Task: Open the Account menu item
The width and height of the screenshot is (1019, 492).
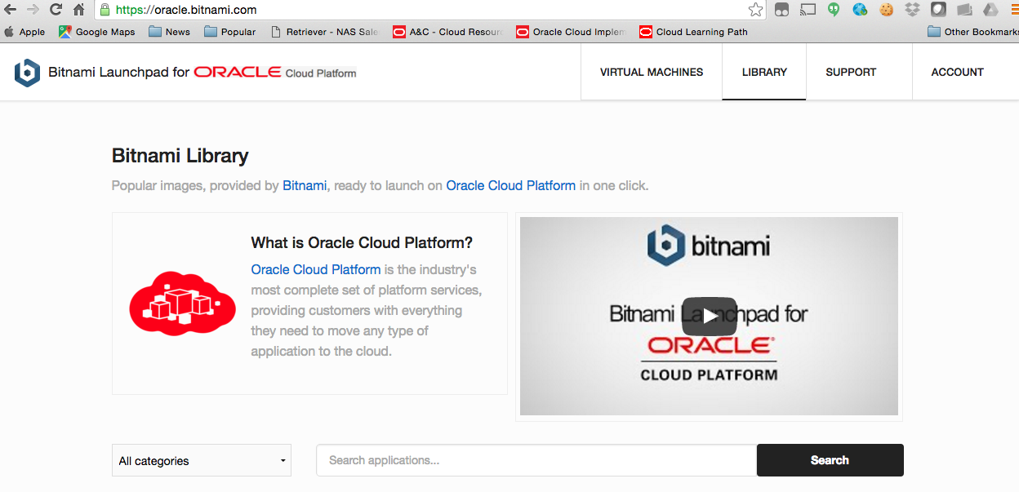Action: coord(956,72)
